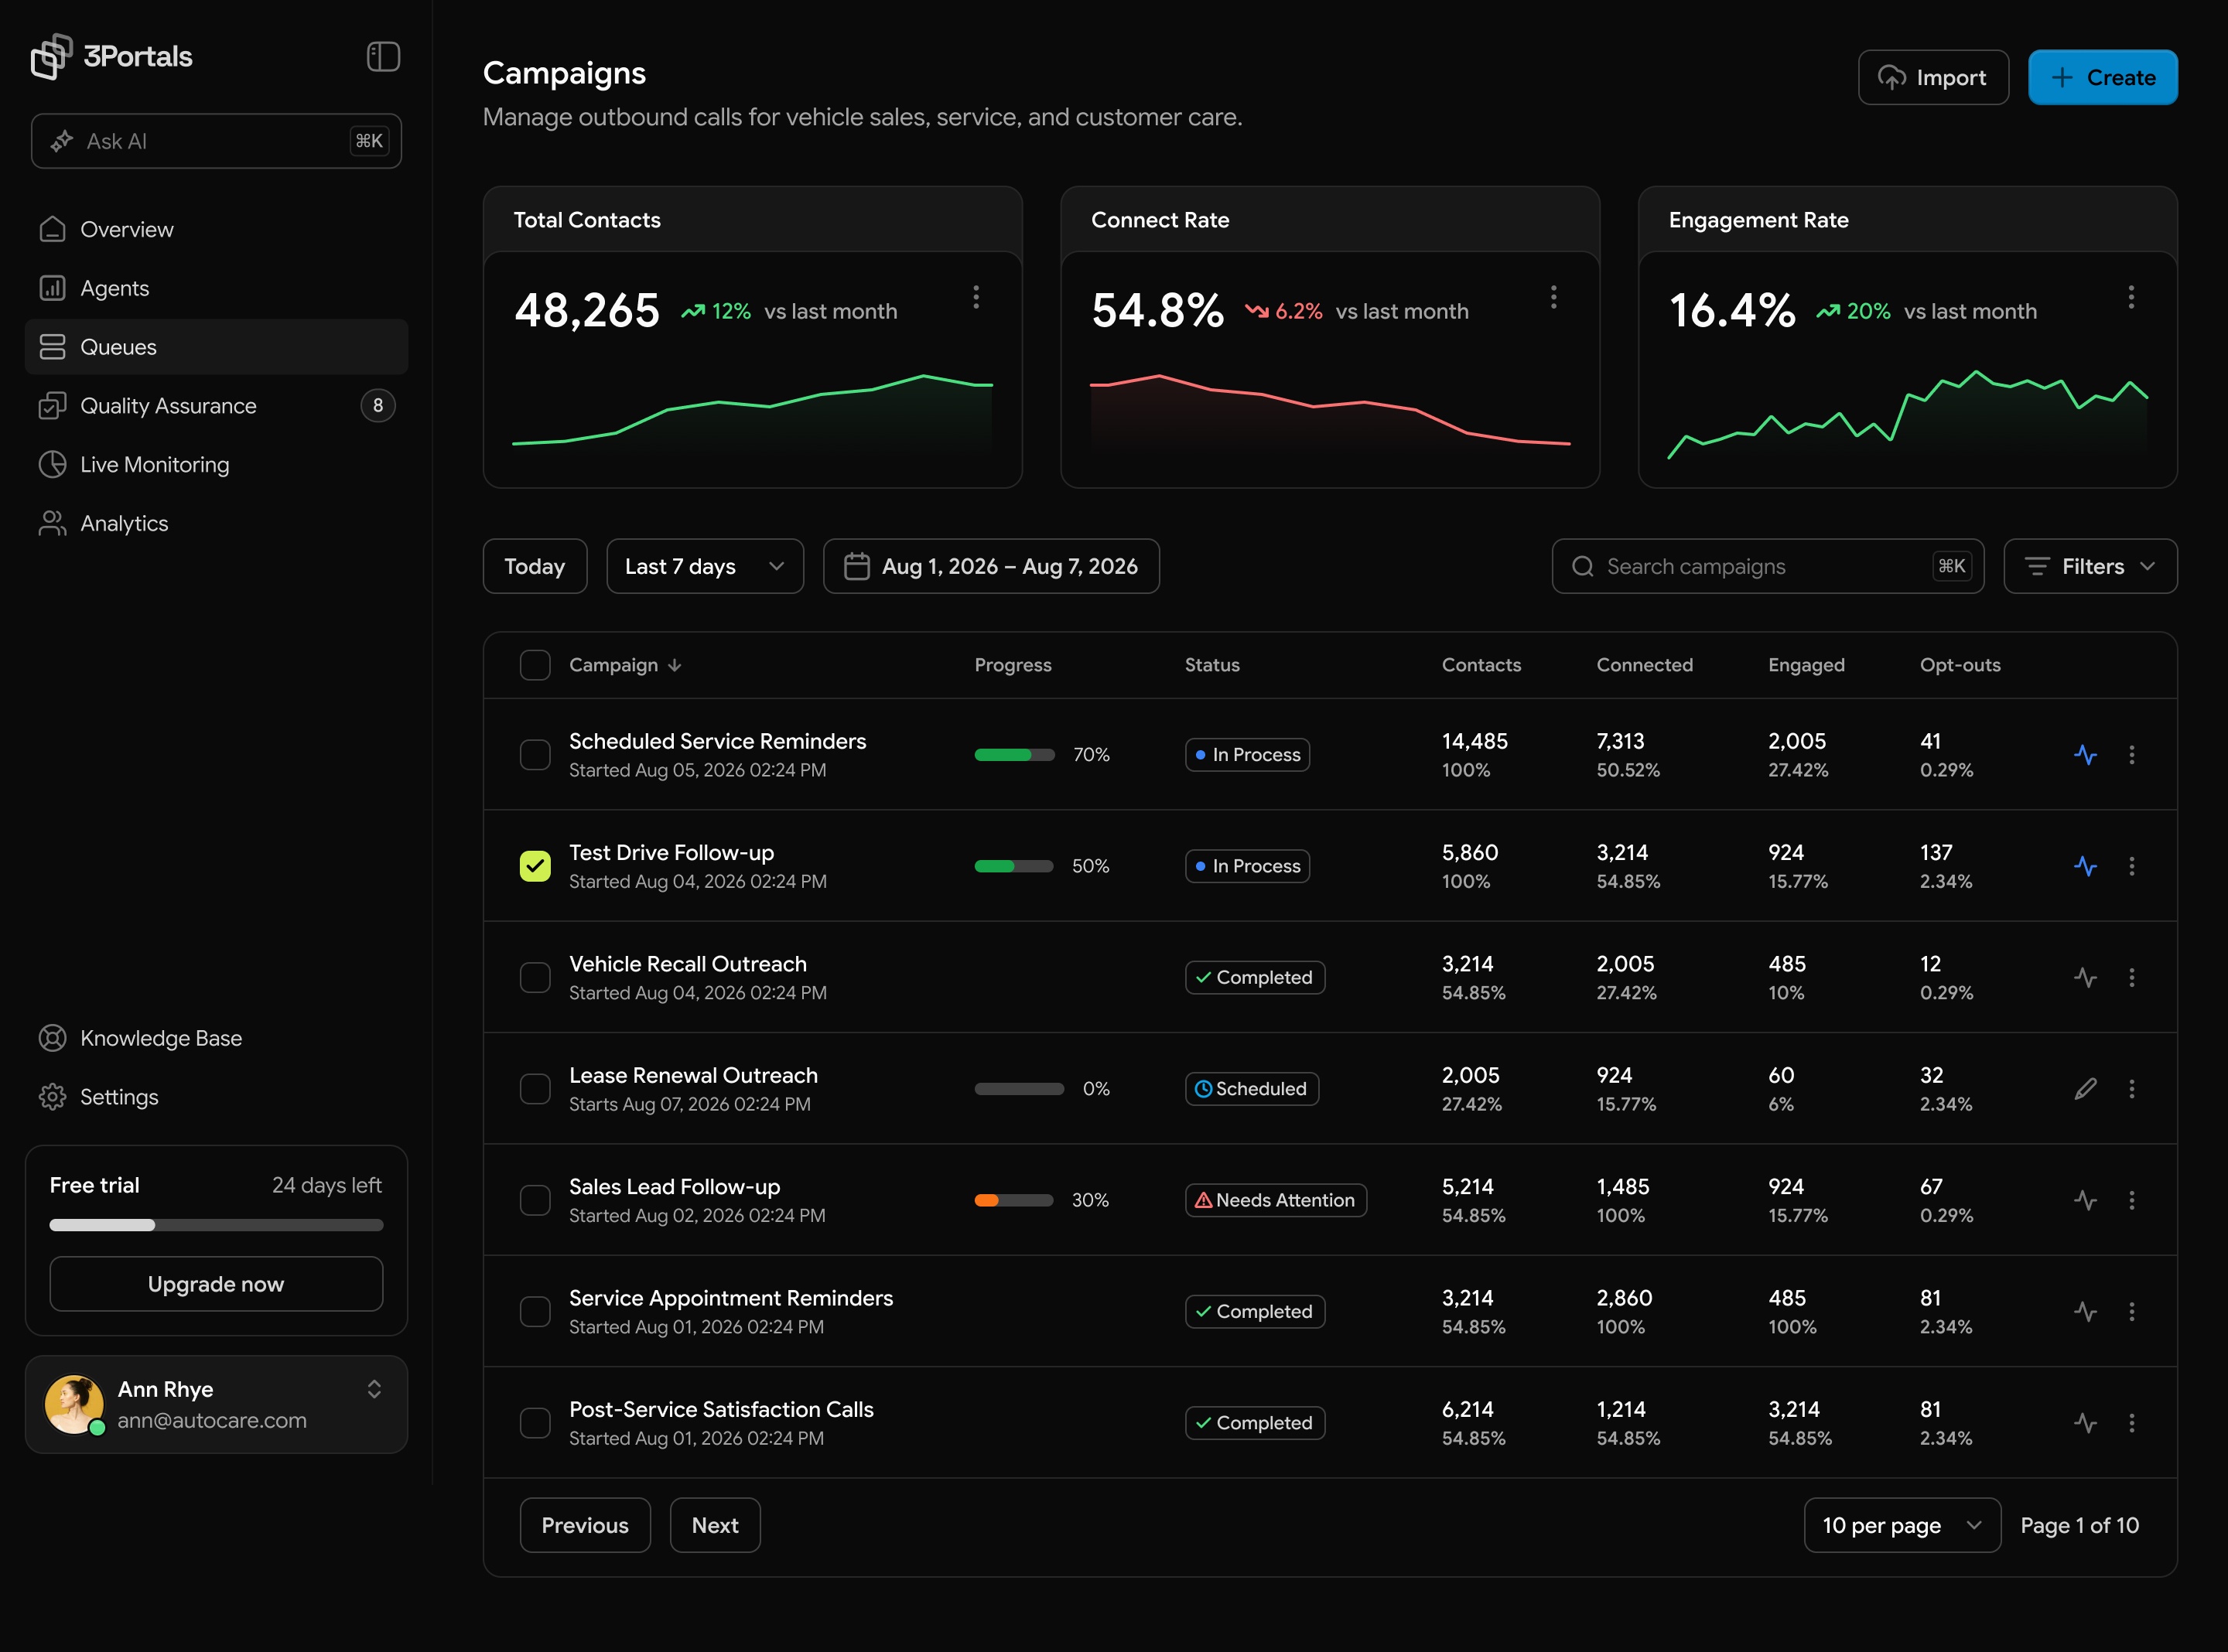Check Service Appointment Reminders checkbox
This screenshot has width=2228, height=1652.
click(x=535, y=1311)
